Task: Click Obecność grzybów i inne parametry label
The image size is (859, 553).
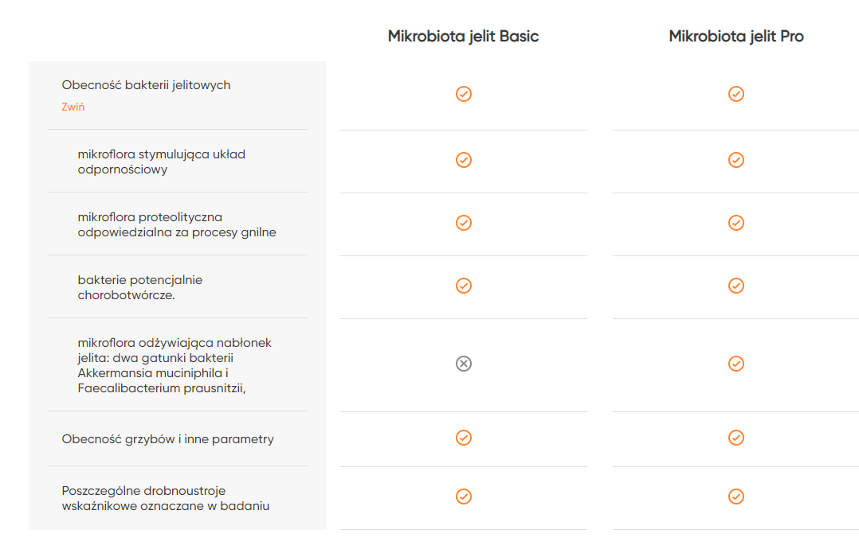Action: [x=167, y=439]
